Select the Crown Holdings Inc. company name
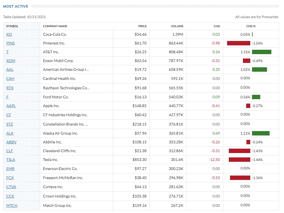The width and height of the screenshot is (284, 213). [x=60, y=196]
